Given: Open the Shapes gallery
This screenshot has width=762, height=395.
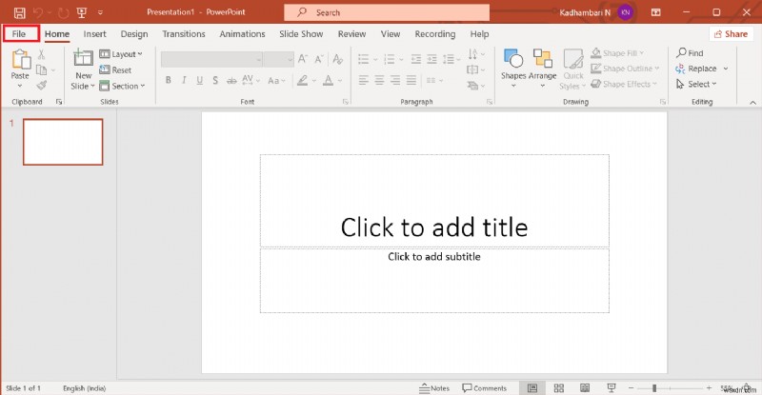Looking at the screenshot, I should coord(512,63).
